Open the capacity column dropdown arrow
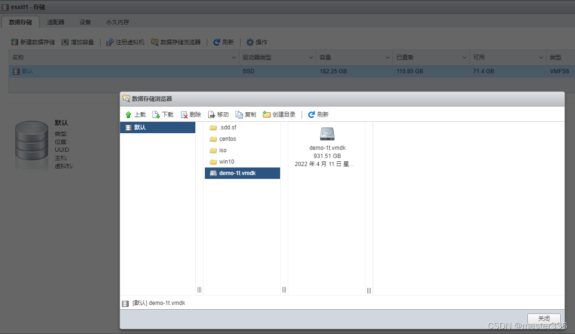575x334 pixels. [x=388, y=58]
